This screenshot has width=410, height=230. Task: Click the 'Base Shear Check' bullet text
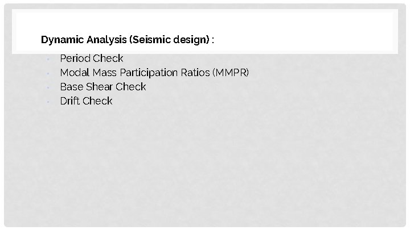103,87
